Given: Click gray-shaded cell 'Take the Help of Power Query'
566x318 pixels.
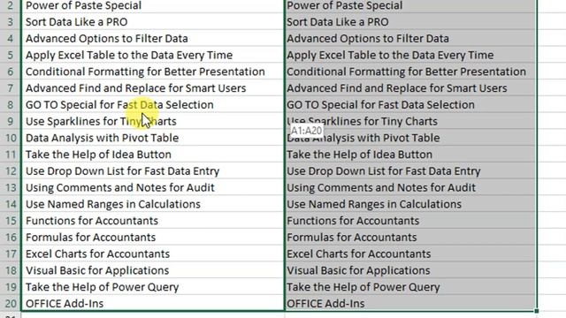Looking at the screenshot, I should point(410,287).
